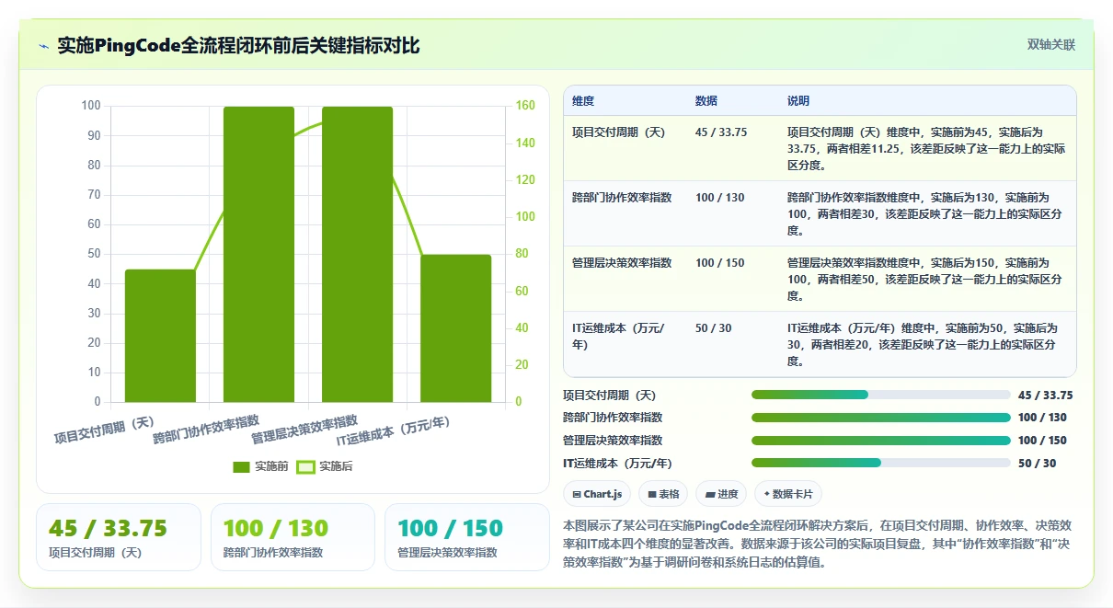
Task: Select the Chart.js chip
Action: [597, 494]
